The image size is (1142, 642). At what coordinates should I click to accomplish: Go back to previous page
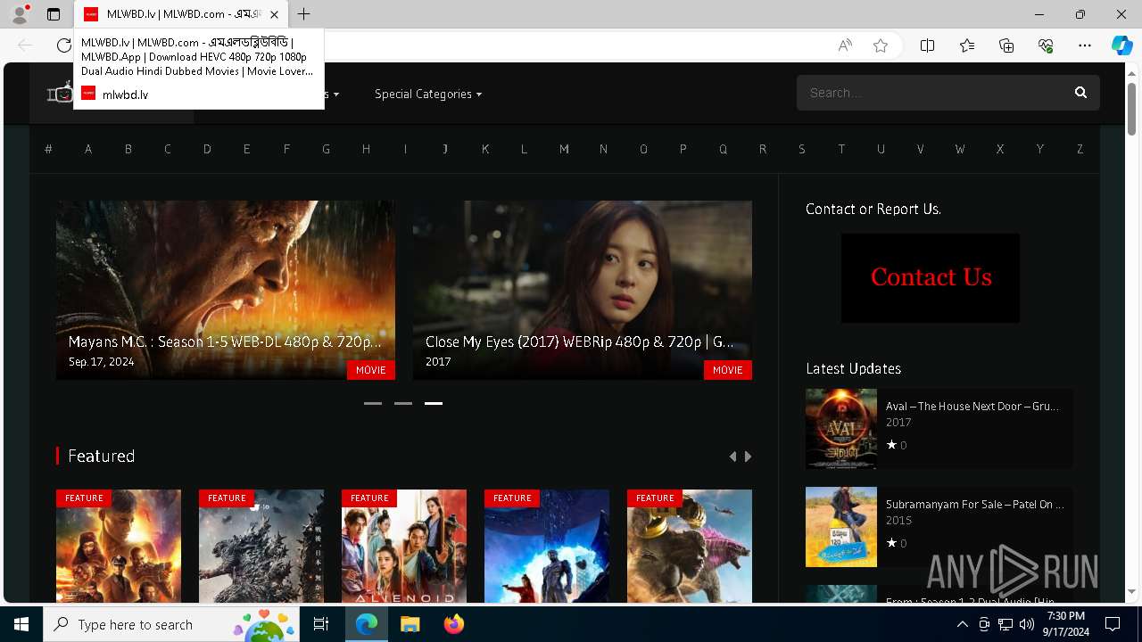click(x=25, y=45)
